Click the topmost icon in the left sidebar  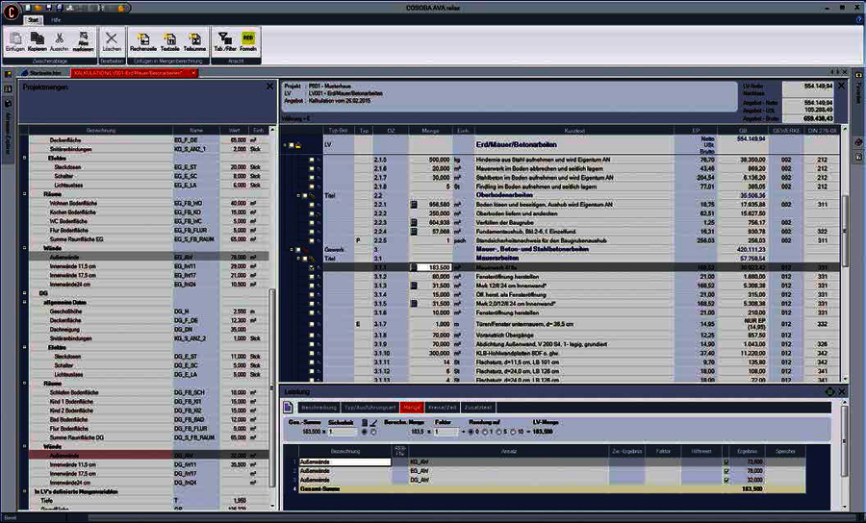point(8,74)
